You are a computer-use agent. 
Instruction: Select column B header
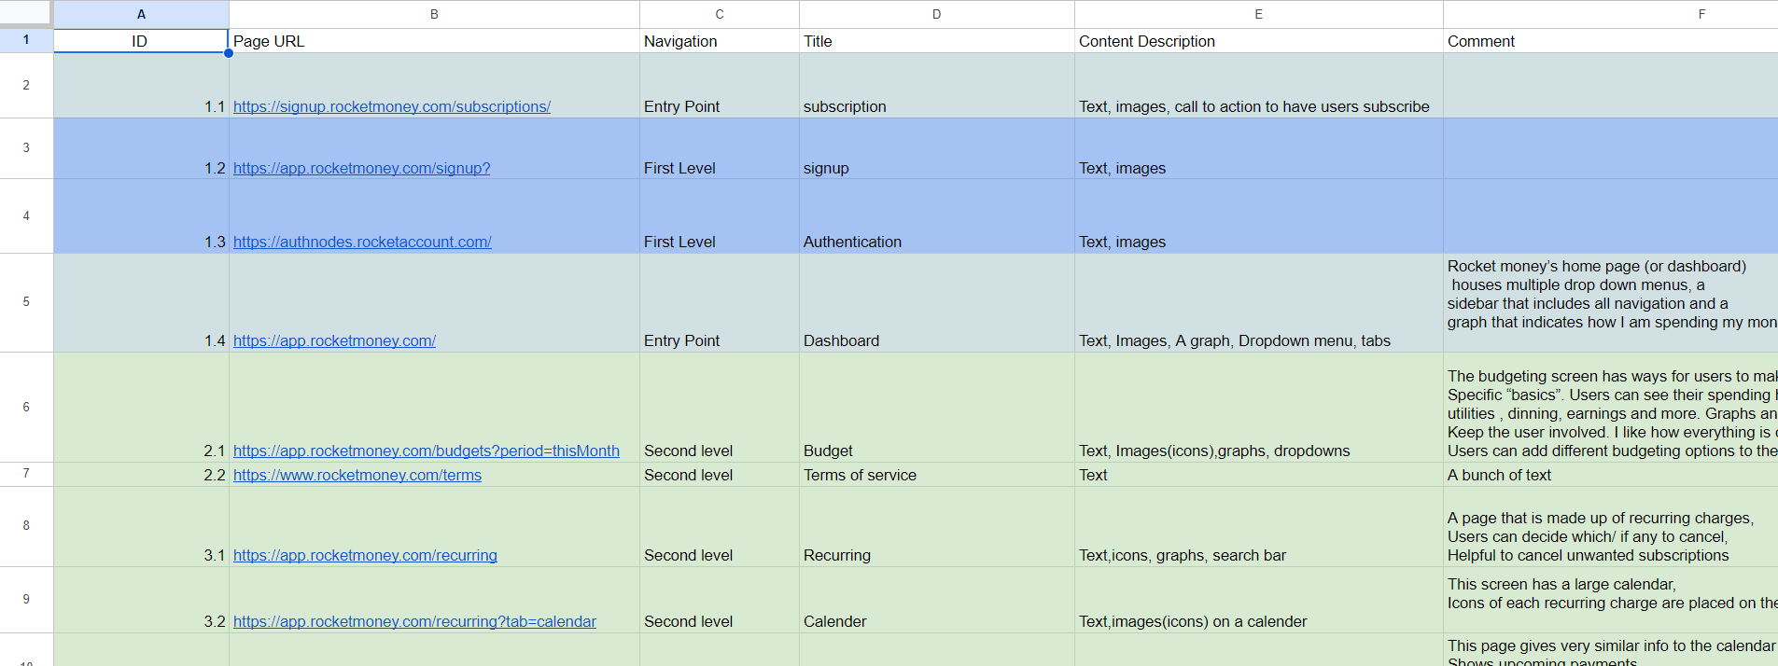pyautogui.click(x=434, y=14)
